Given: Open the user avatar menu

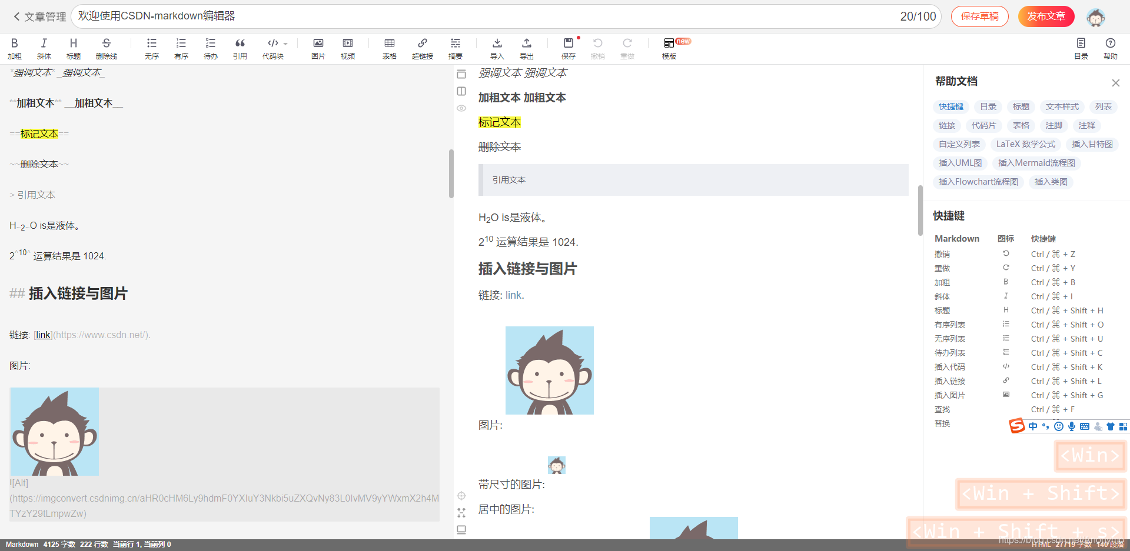Looking at the screenshot, I should pyautogui.click(x=1096, y=17).
